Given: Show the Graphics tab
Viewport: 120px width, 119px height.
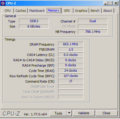Looking at the screenshot, I should click(81, 11).
